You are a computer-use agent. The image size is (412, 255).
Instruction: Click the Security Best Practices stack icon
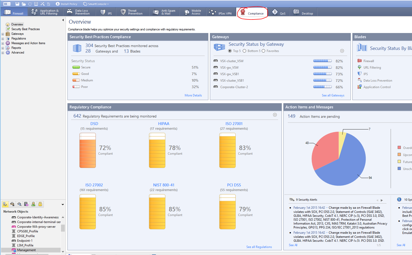point(77,48)
